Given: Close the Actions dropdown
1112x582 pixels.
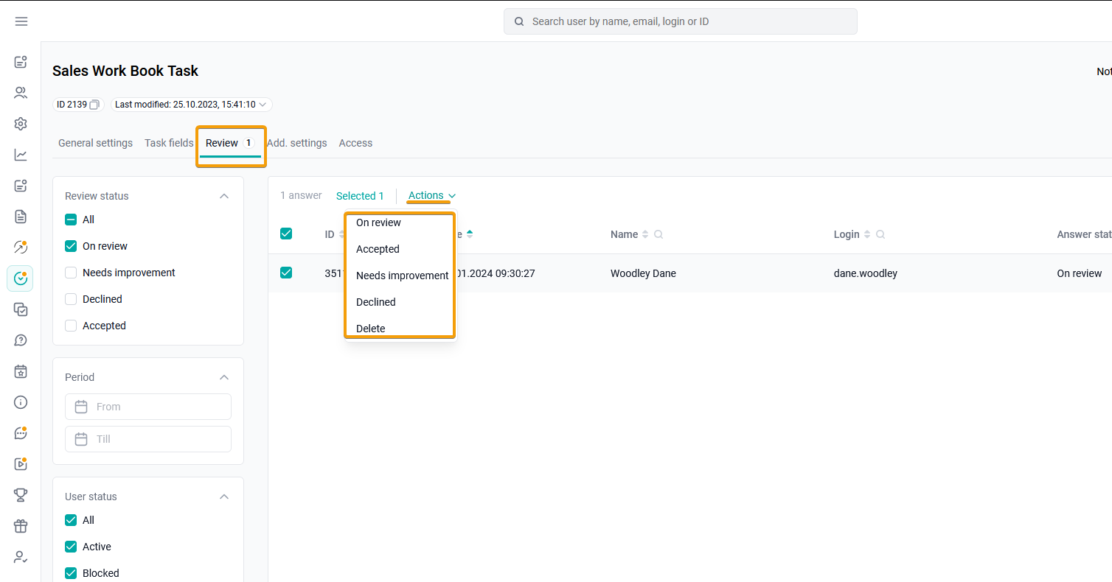Looking at the screenshot, I should 432,195.
